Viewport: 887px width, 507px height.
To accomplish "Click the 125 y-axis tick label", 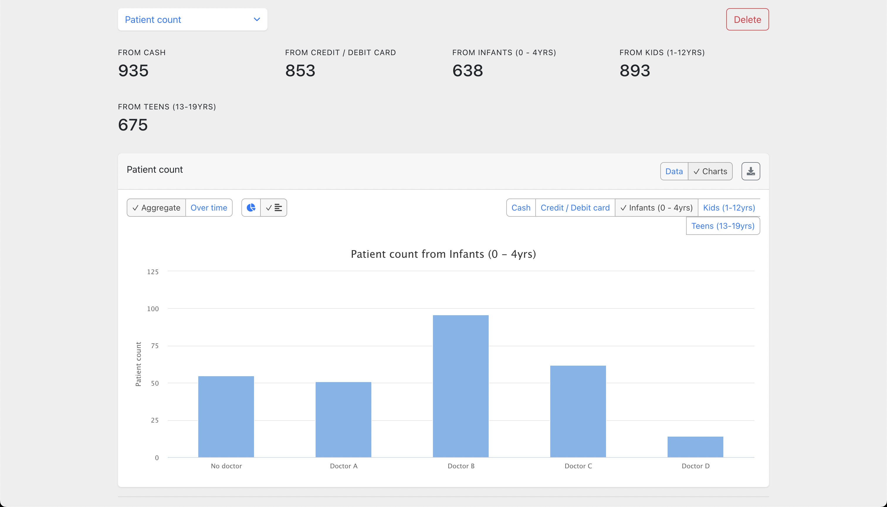I will pos(153,272).
